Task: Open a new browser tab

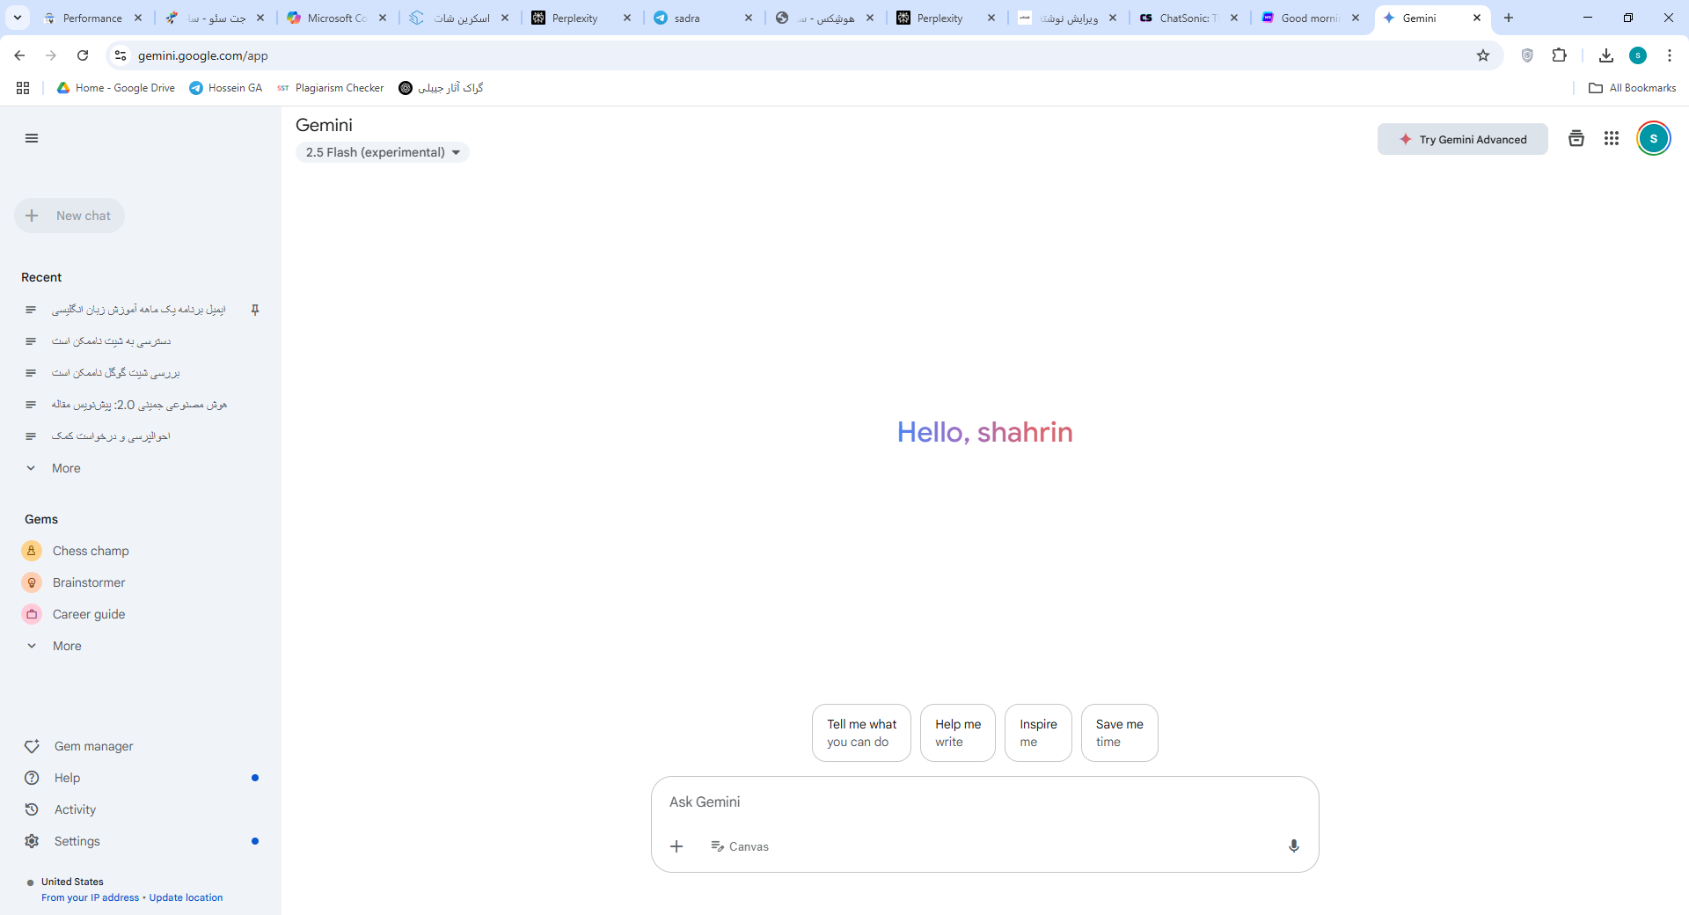Action: pyautogui.click(x=1509, y=18)
